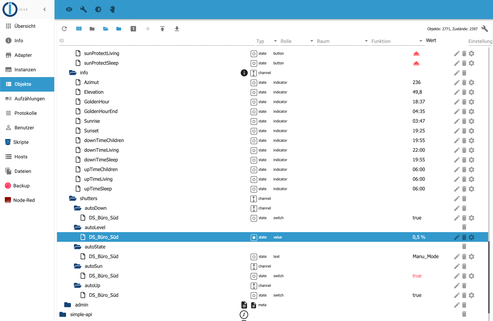
Task: Open Instanzen page in sidebar
Action: 27,70
